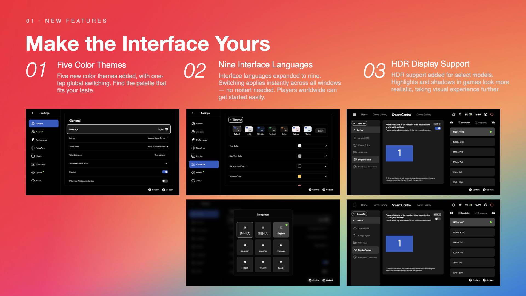Open SnowZone in General settings screen sidebar
Image resolution: width=526 pixels, height=296 pixels.
pyautogui.click(x=38, y=148)
